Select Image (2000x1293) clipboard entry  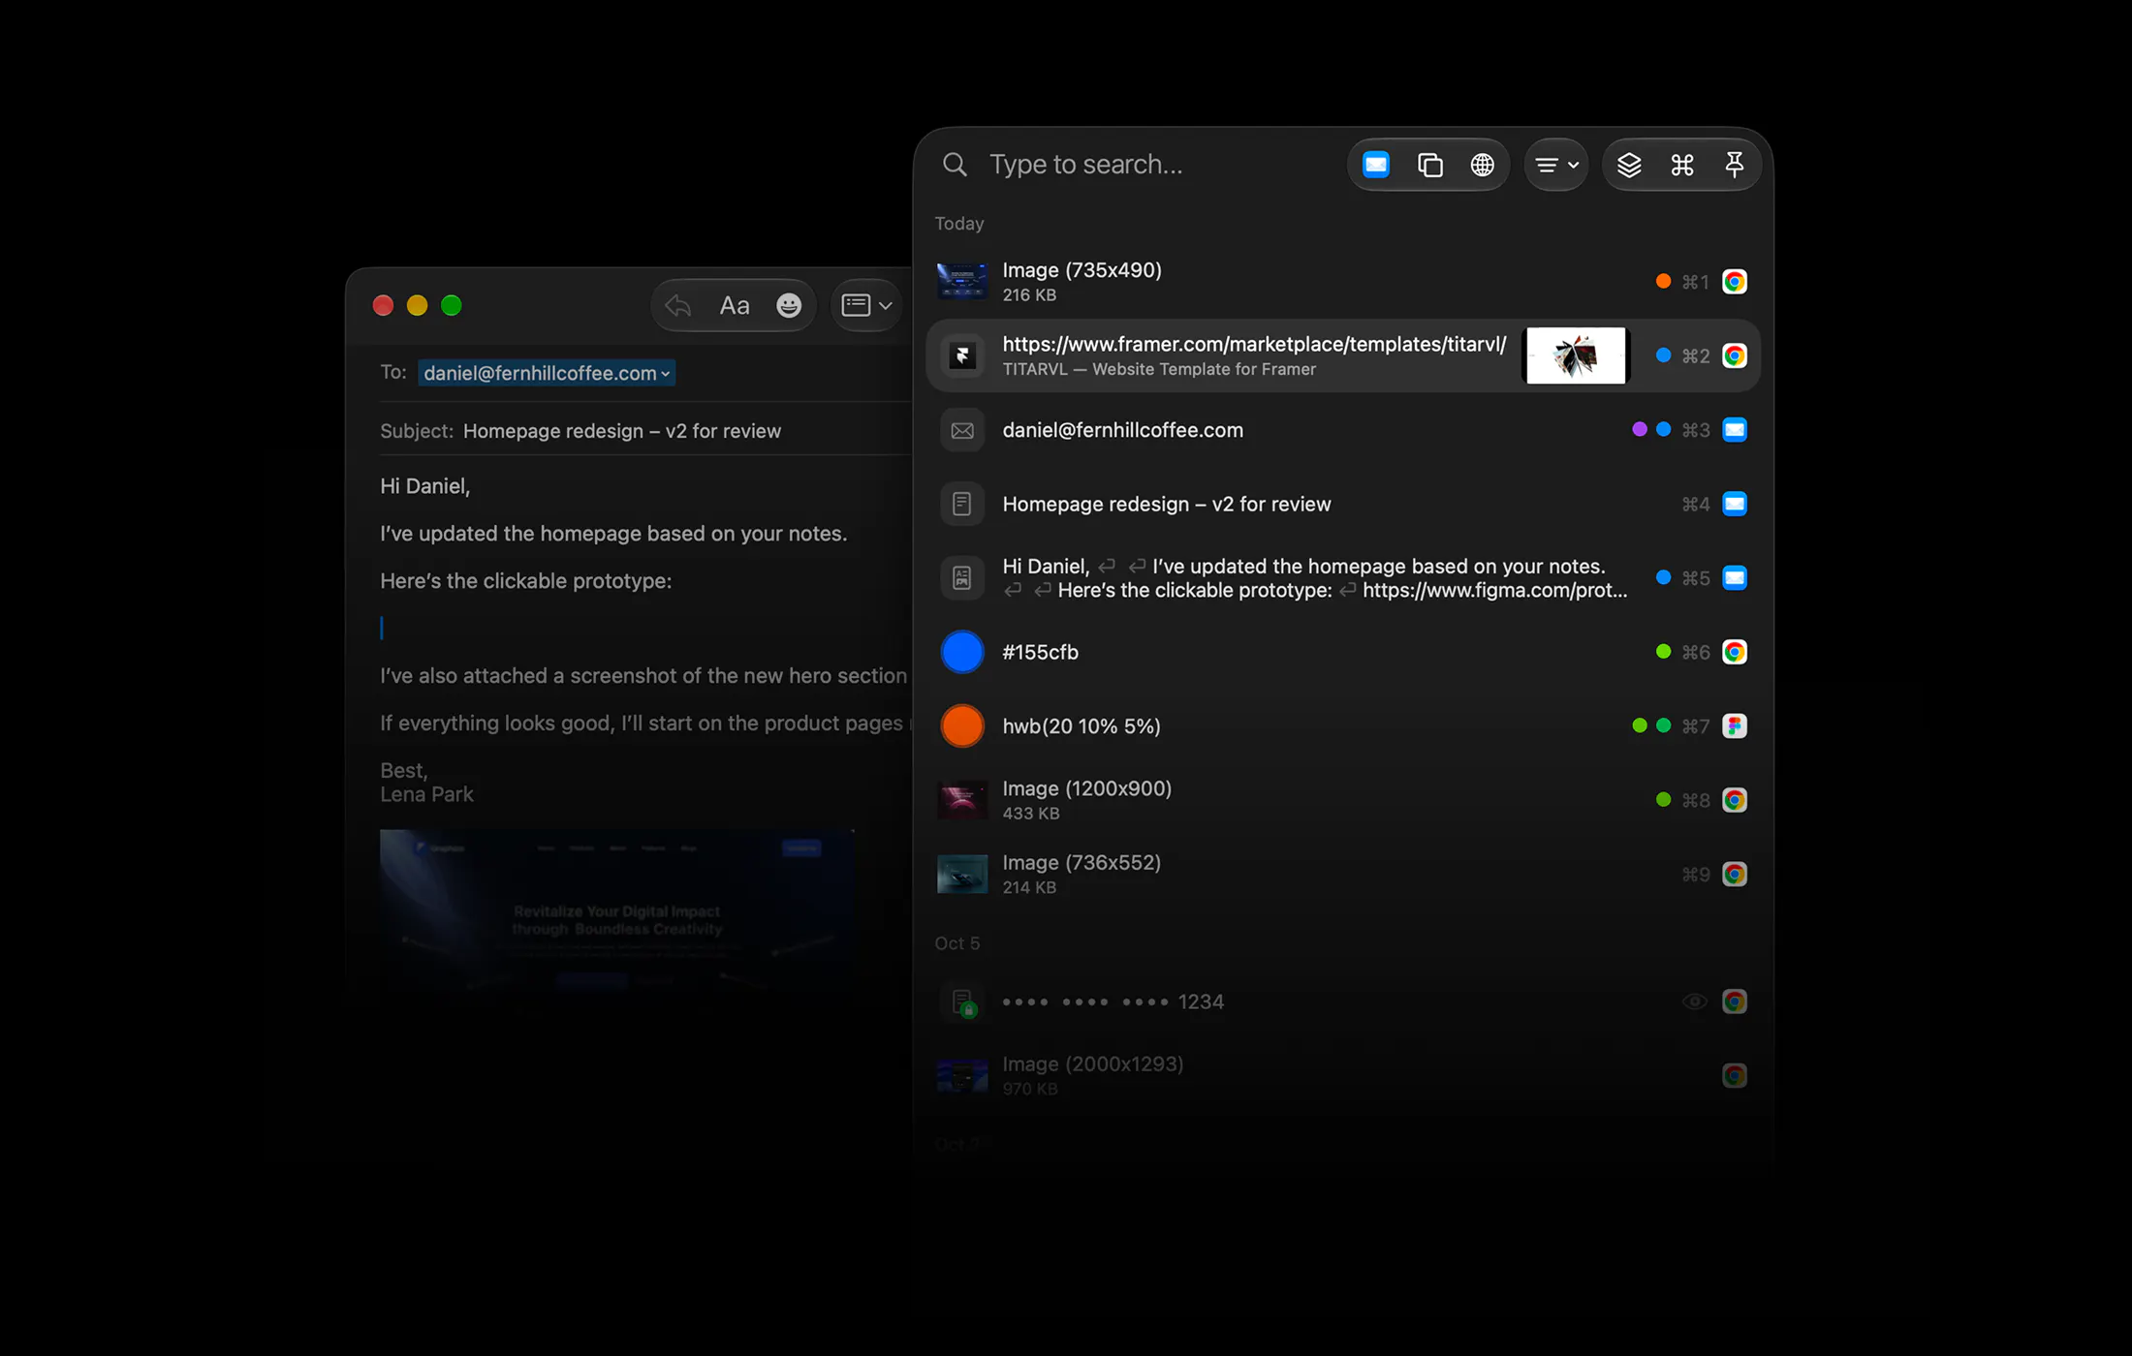point(1343,1076)
